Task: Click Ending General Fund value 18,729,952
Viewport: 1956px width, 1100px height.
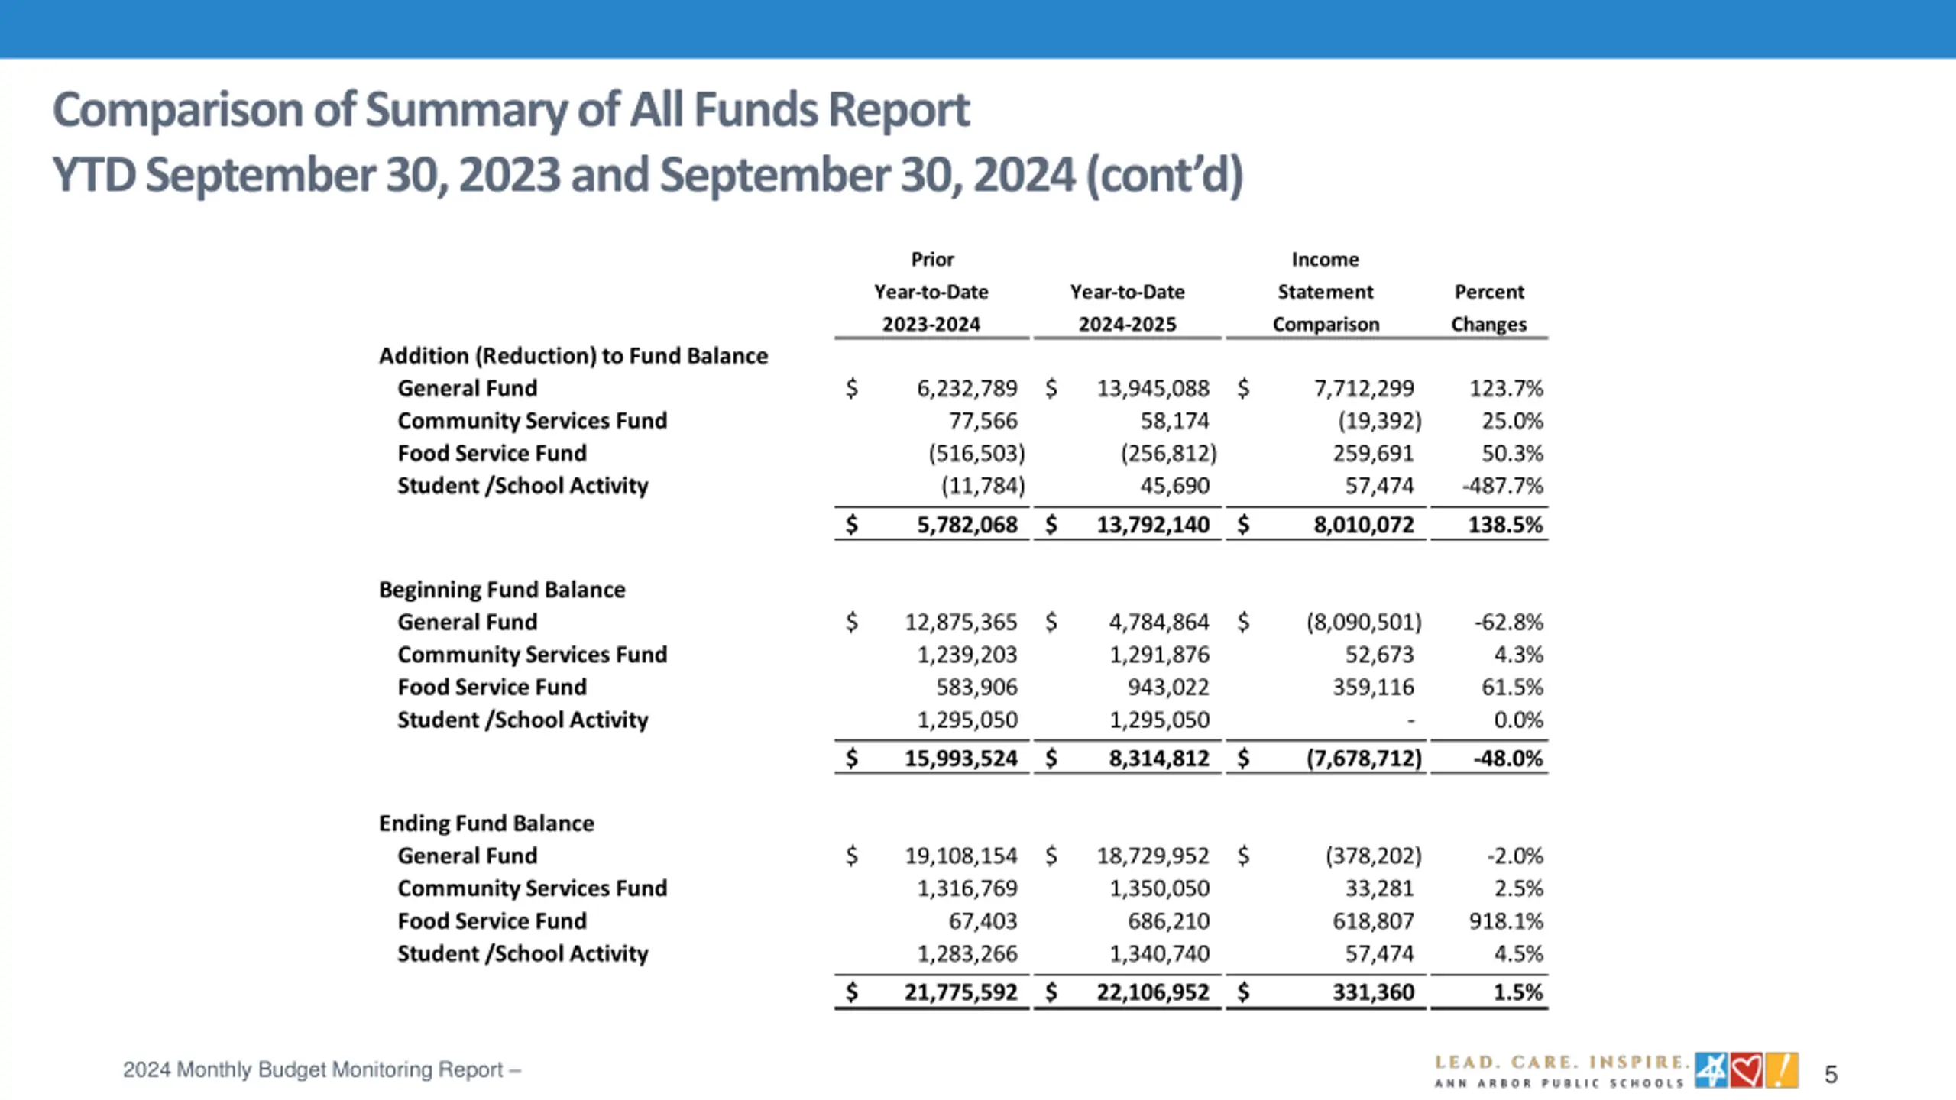Action: [1153, 856]
